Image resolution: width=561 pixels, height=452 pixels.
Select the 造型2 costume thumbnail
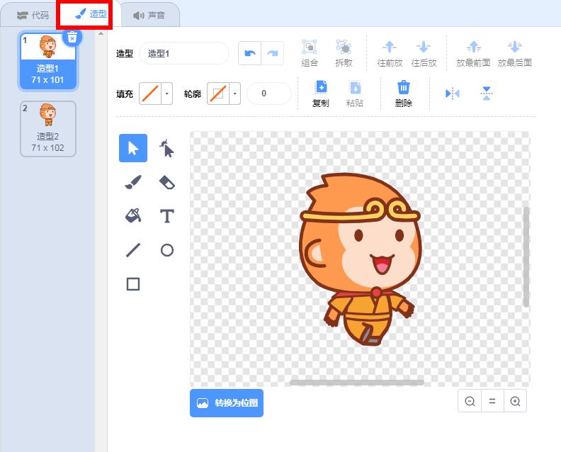48,129
